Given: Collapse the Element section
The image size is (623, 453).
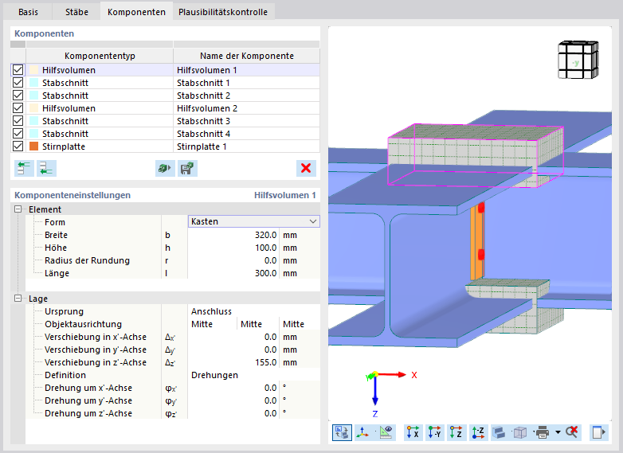Looking at the screenshot, I should (18, 209).
